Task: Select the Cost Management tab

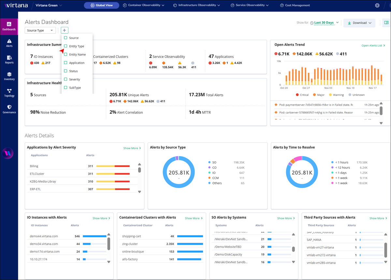Action: tap(295, 6)
